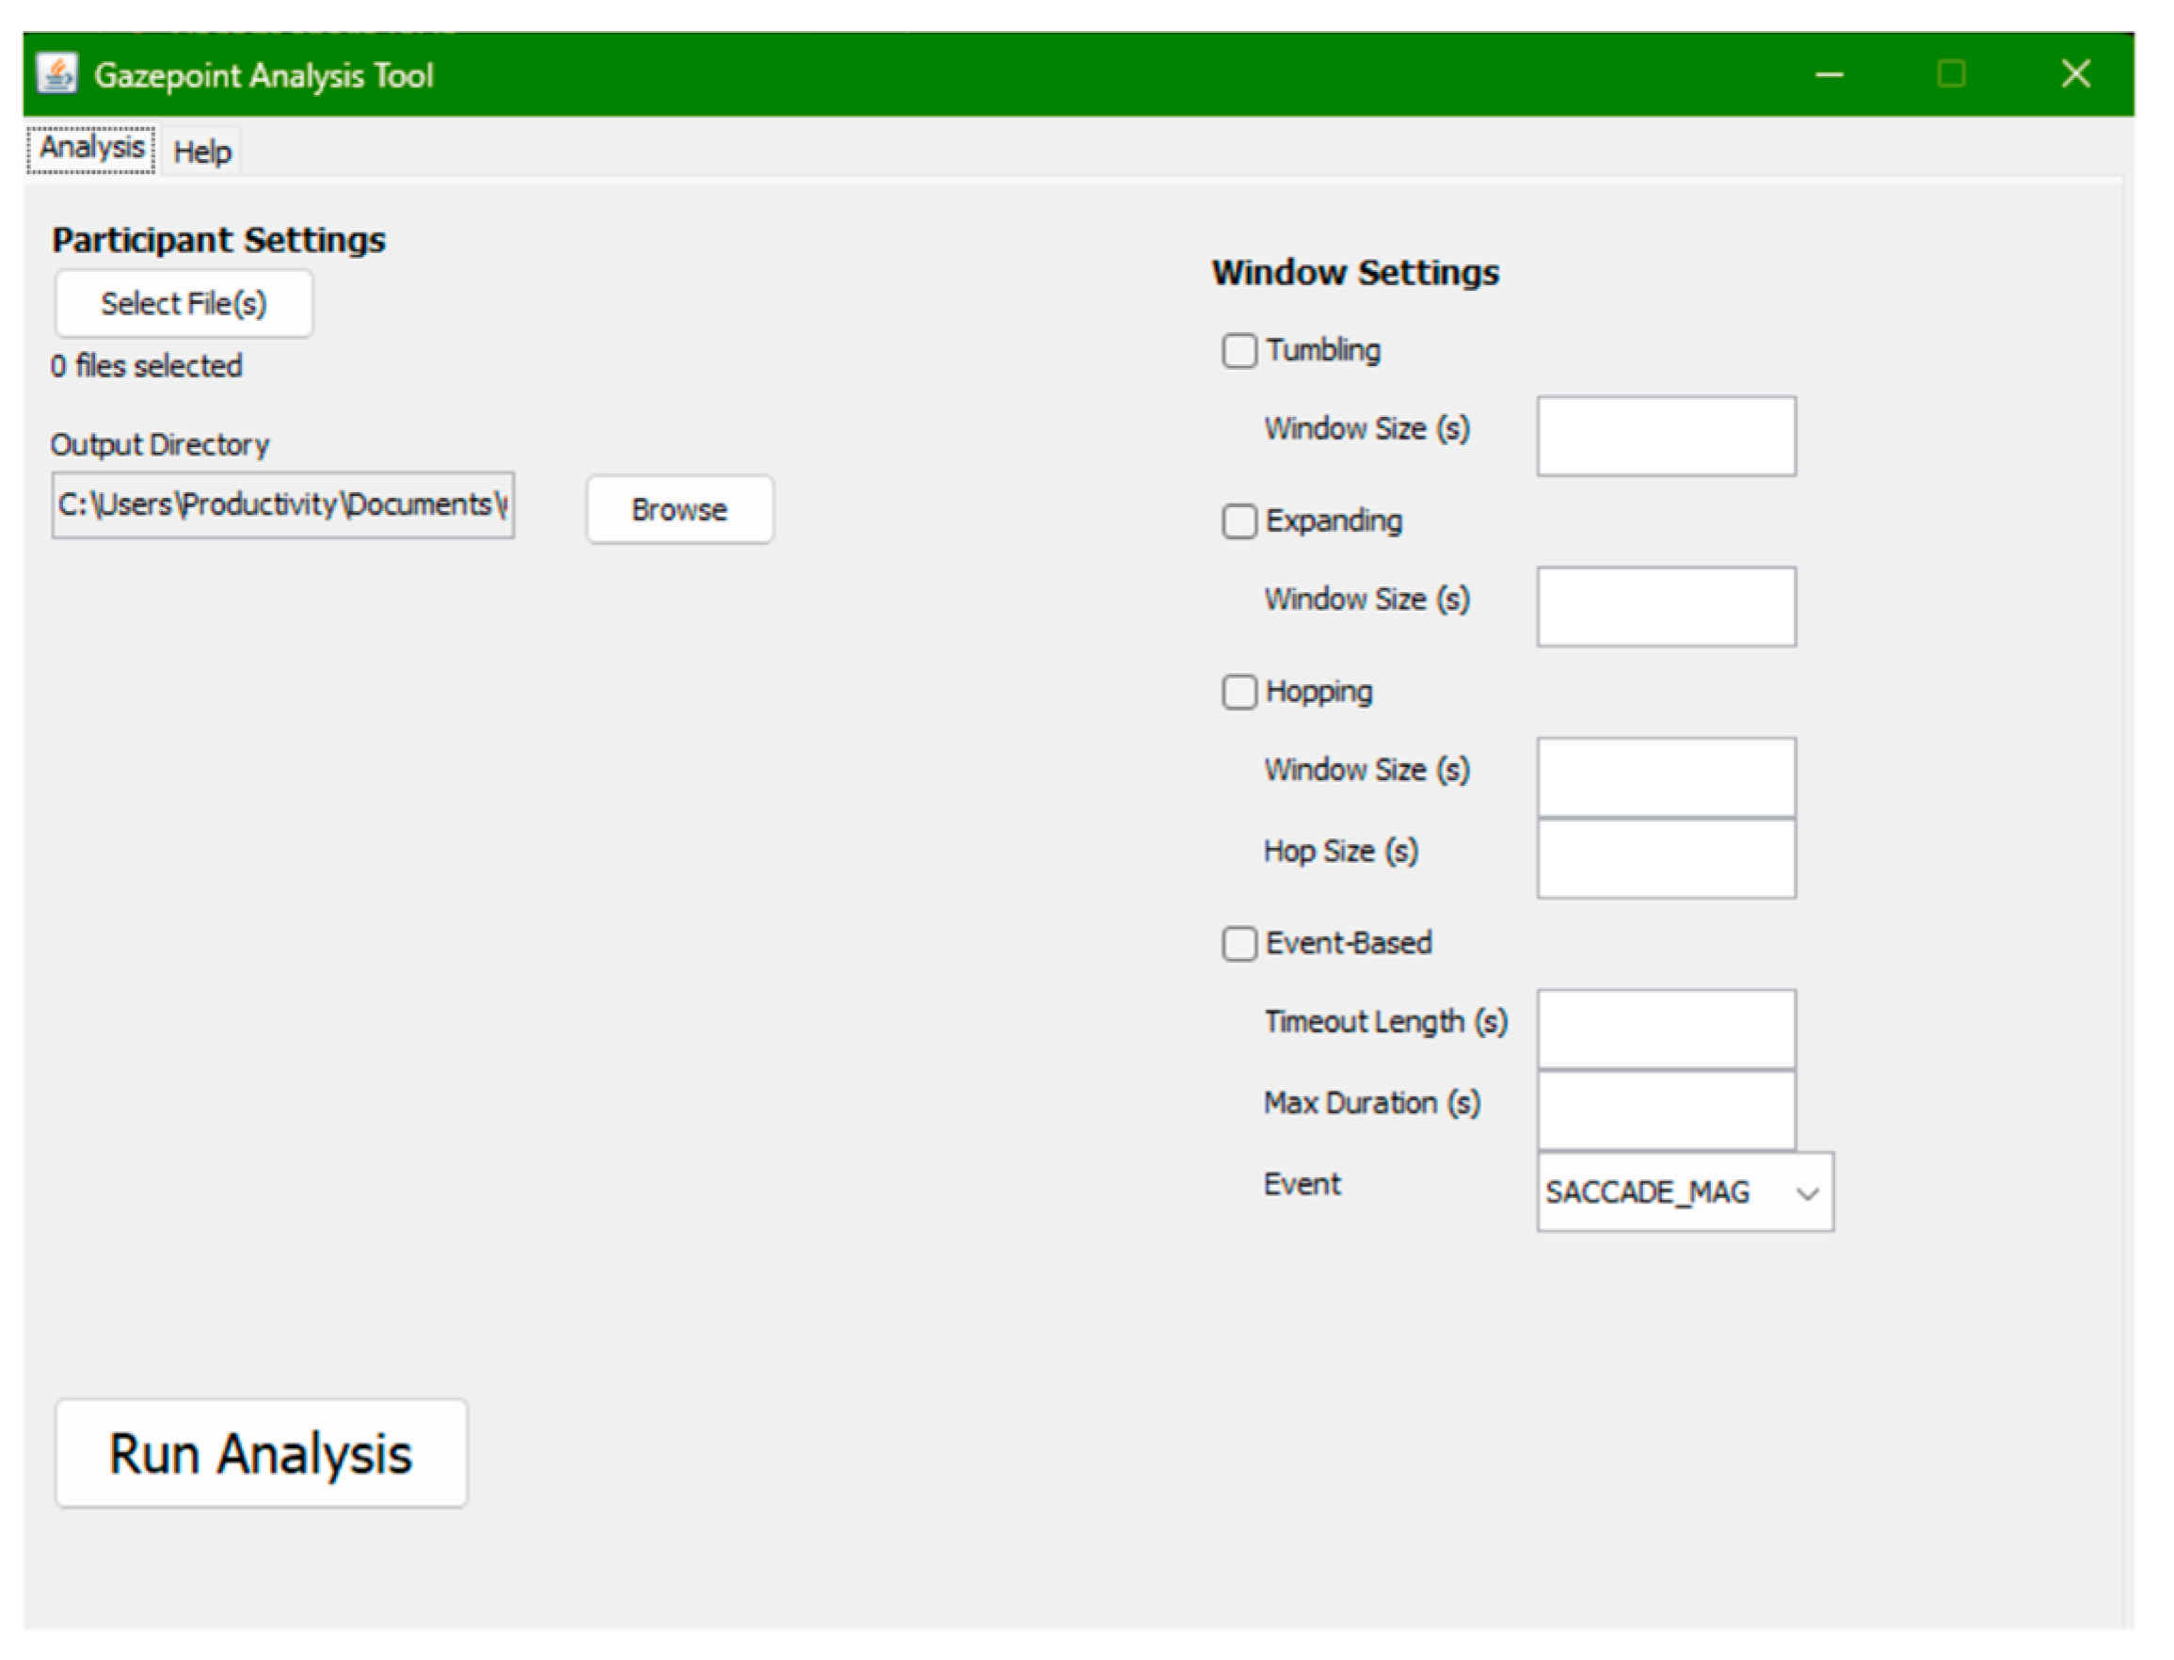This screenshot has width=2174, height=1660.
Task: Enable the Tumbling window checkbox
Action: point(1239,351)
